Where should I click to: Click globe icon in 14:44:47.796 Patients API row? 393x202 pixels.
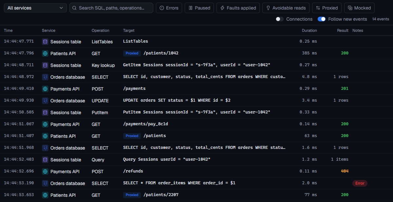[45, 53]
